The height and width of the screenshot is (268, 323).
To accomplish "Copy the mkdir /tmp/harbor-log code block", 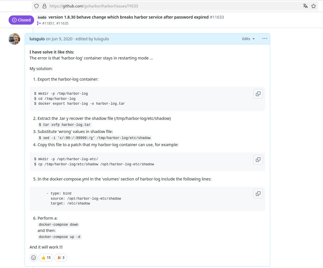I will (258, 94).
